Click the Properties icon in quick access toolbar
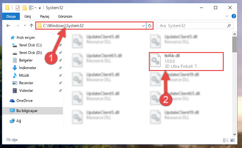Image resolution: width=242 pixels, height=148 pixels. click(18, 8)
